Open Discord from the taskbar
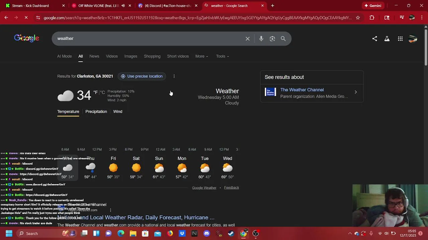 pos(207,233)
